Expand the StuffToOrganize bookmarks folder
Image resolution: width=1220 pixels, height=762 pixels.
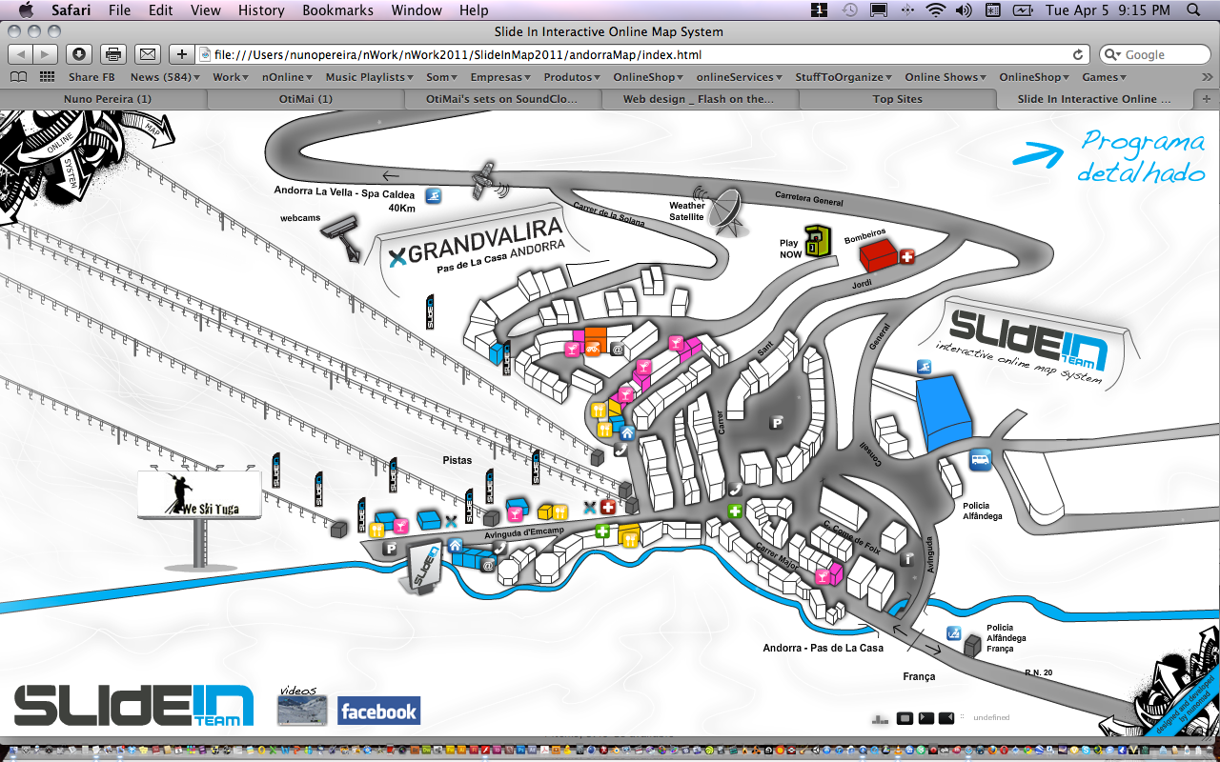click(844, 77)
